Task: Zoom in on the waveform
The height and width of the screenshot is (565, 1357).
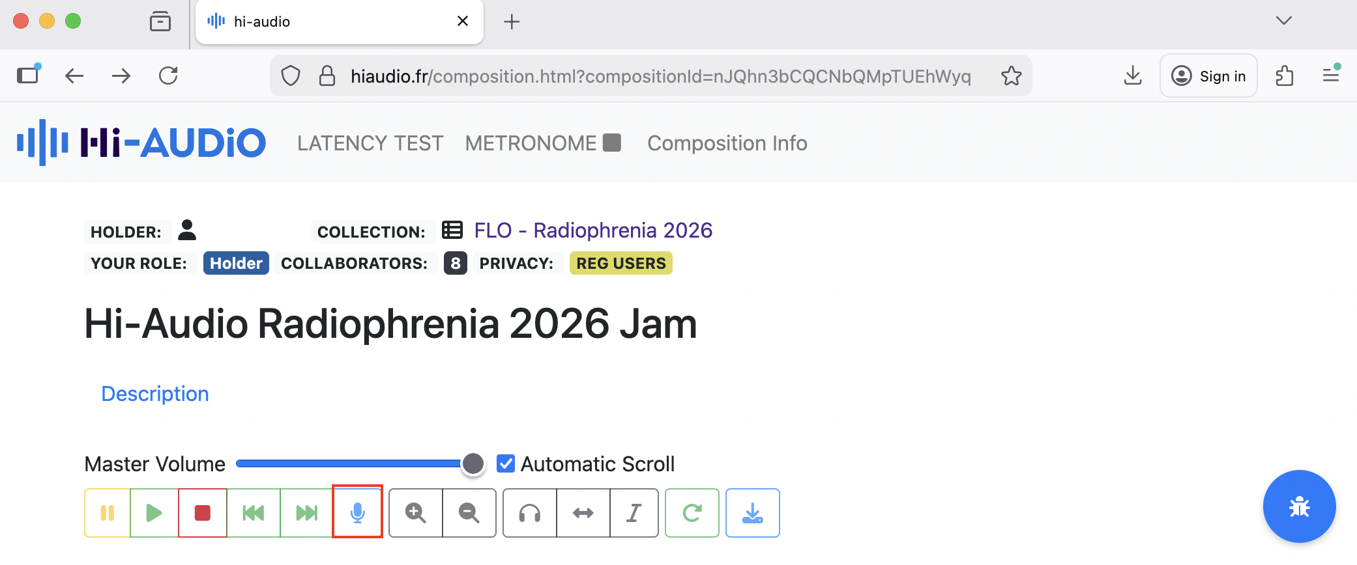Action: click(416, 513)
